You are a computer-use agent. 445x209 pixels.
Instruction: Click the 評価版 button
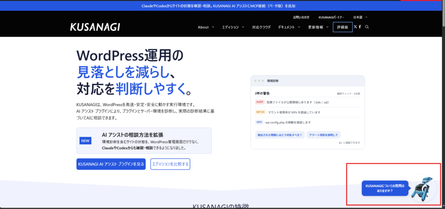pyautogui.click(x=342, y=27)
